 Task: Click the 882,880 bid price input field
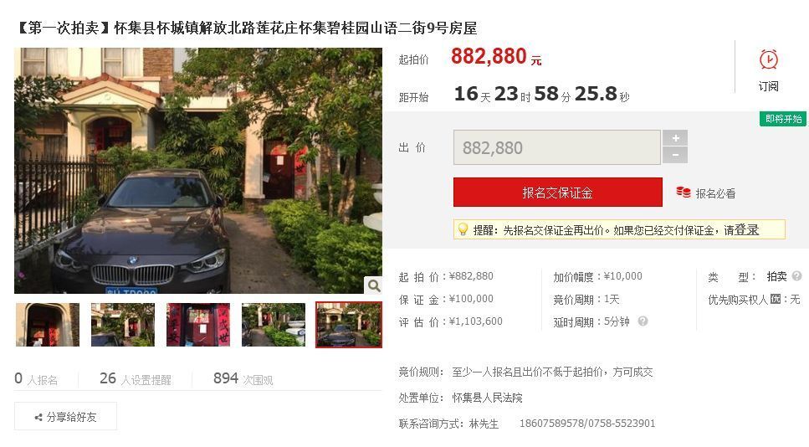point(556,147)
